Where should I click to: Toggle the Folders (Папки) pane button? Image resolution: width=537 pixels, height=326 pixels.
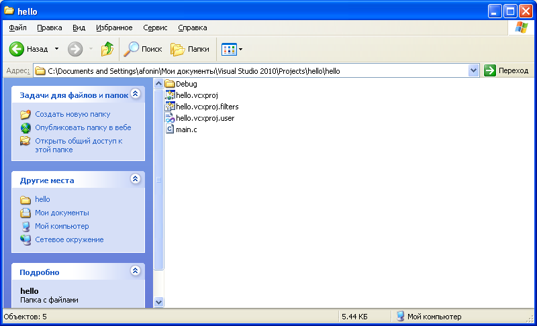point(190,49)
